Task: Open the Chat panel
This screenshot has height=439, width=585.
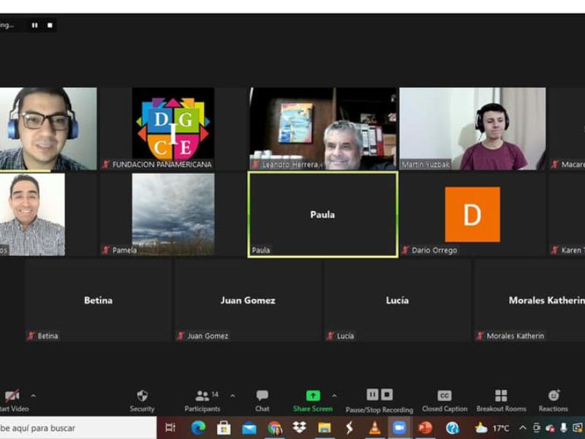Action: click(263, 401)
